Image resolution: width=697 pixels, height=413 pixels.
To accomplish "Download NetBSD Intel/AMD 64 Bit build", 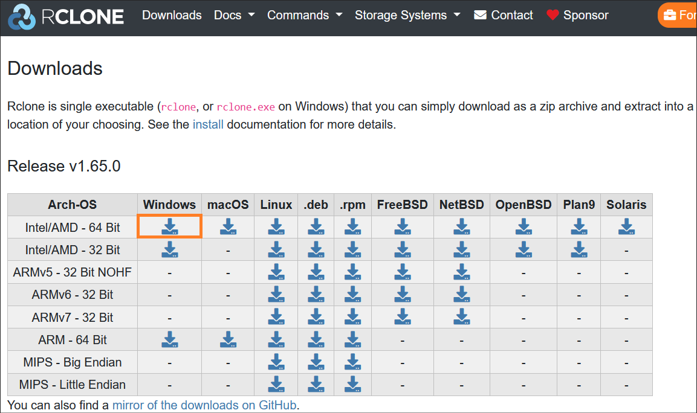I will click(x=462, y=226).
